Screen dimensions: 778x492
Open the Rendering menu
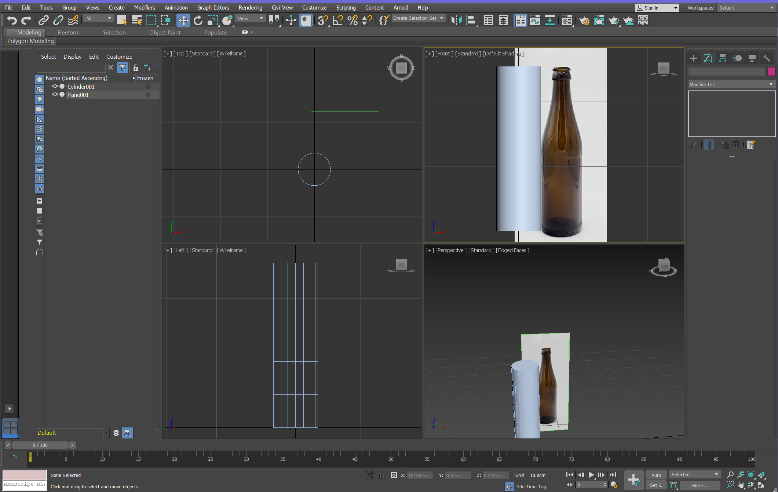point(250,7)
